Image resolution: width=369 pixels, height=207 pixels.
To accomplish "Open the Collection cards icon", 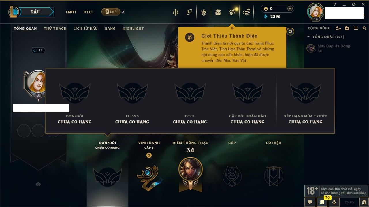I will 189,12.
